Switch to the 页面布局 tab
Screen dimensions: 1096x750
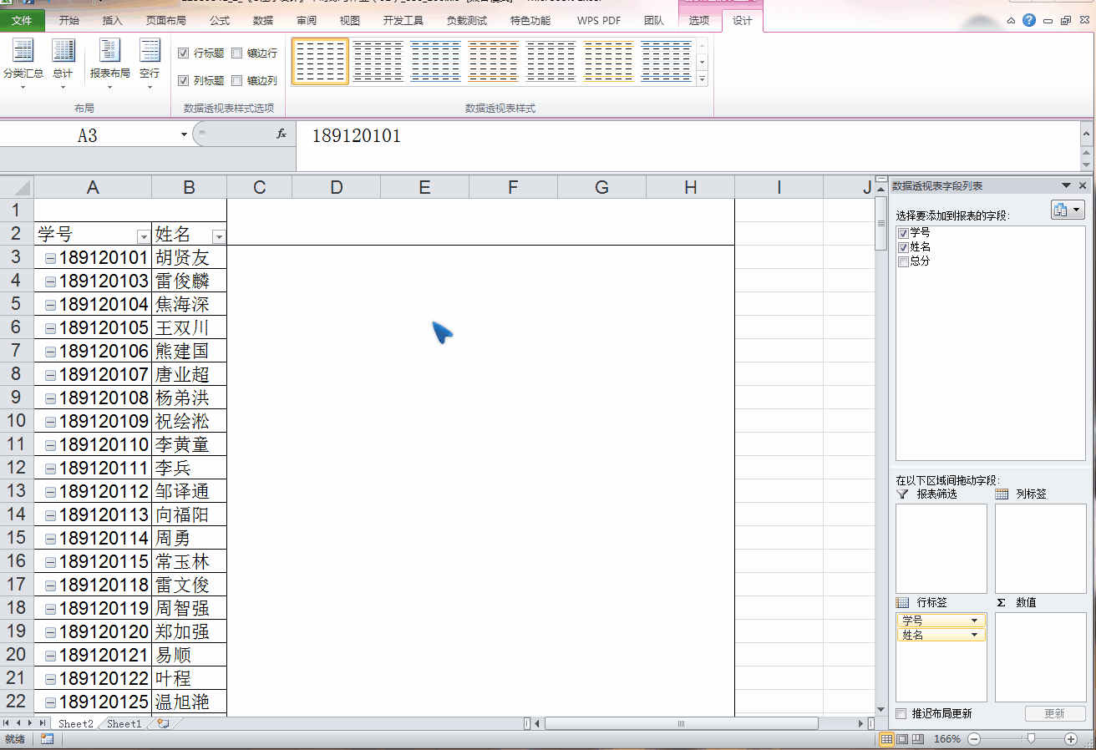[x=165, y=20]
